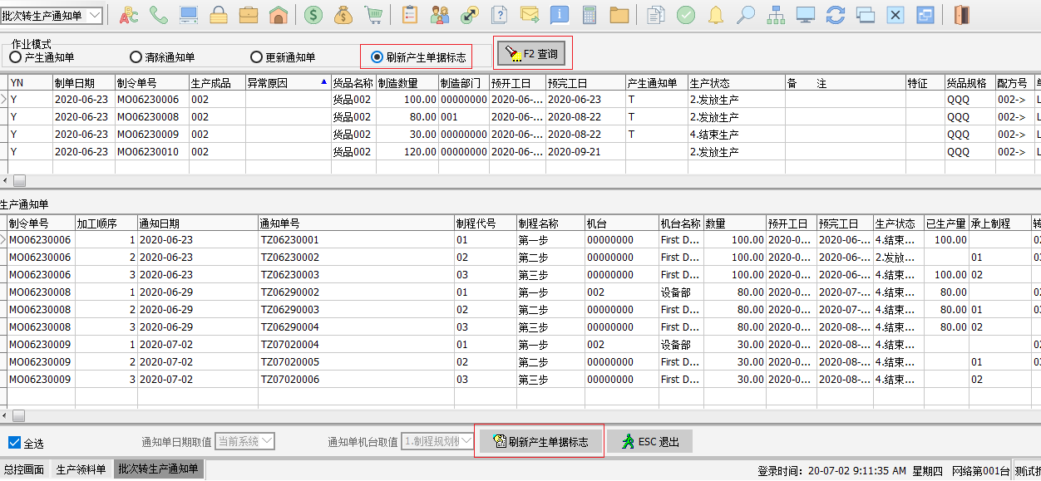Switch to the 总控画面 tab
This screenshot has width=1041, height=481.
(x=24, y=469)
